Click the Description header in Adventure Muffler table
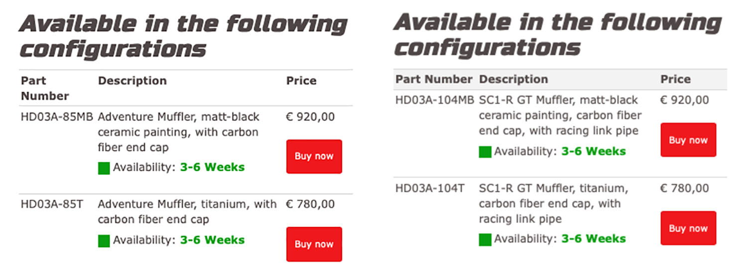This screenshot has height=279, width=747. click(x=132, y=81)
